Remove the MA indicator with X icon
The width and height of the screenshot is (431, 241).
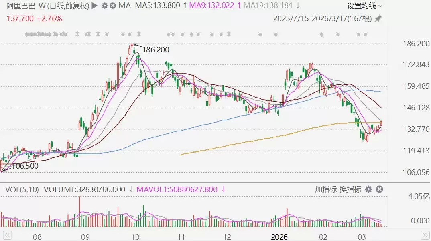coord(113,6)
